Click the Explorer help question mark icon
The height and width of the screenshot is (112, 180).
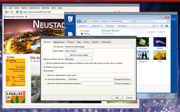pyautogui.click(x=166, y=26)
